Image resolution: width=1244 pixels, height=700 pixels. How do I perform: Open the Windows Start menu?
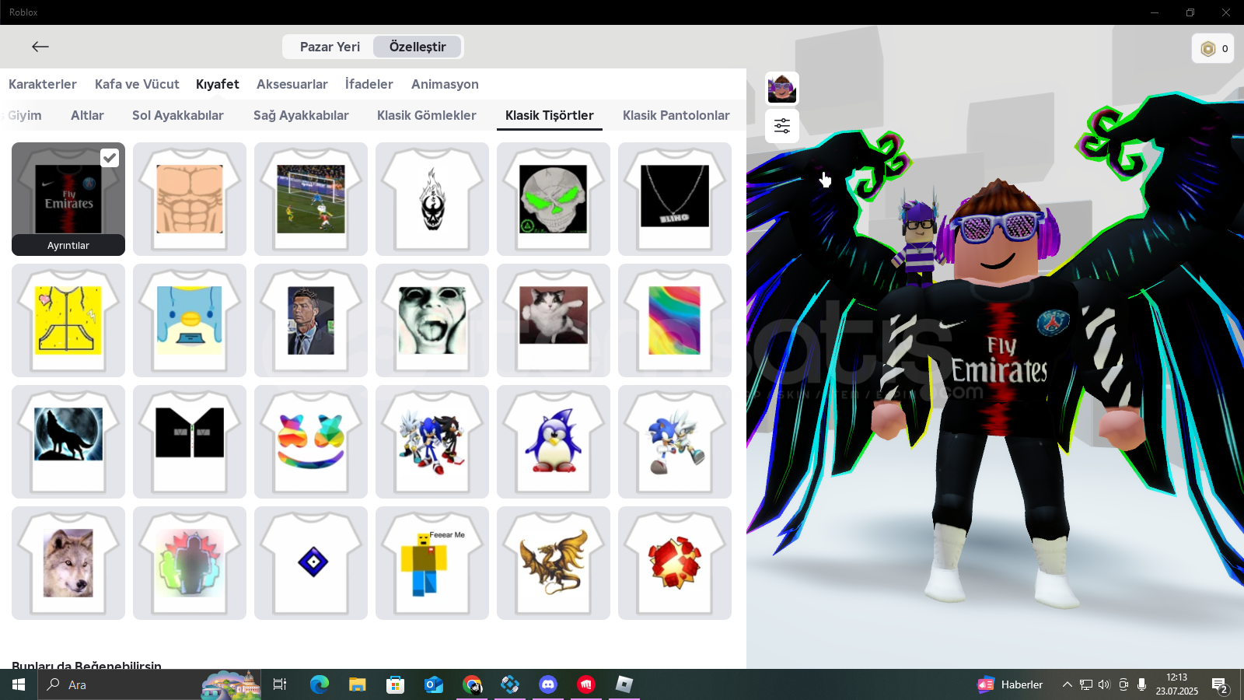coord(19,684)
